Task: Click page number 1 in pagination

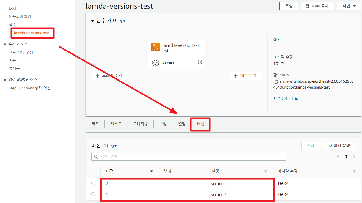Action: click(x=346, y=157)
